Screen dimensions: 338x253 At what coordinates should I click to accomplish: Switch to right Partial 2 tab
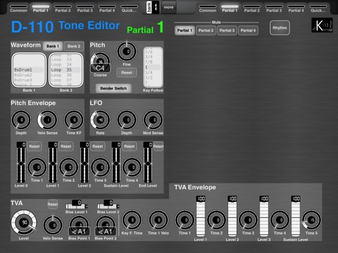252,8
